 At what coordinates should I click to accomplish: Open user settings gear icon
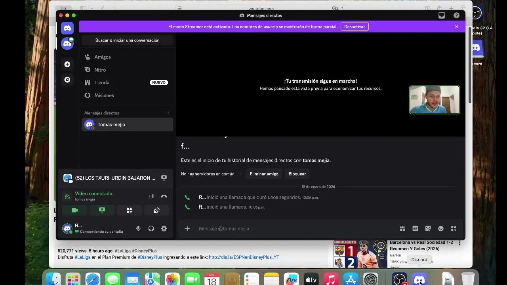coord(164,228)
